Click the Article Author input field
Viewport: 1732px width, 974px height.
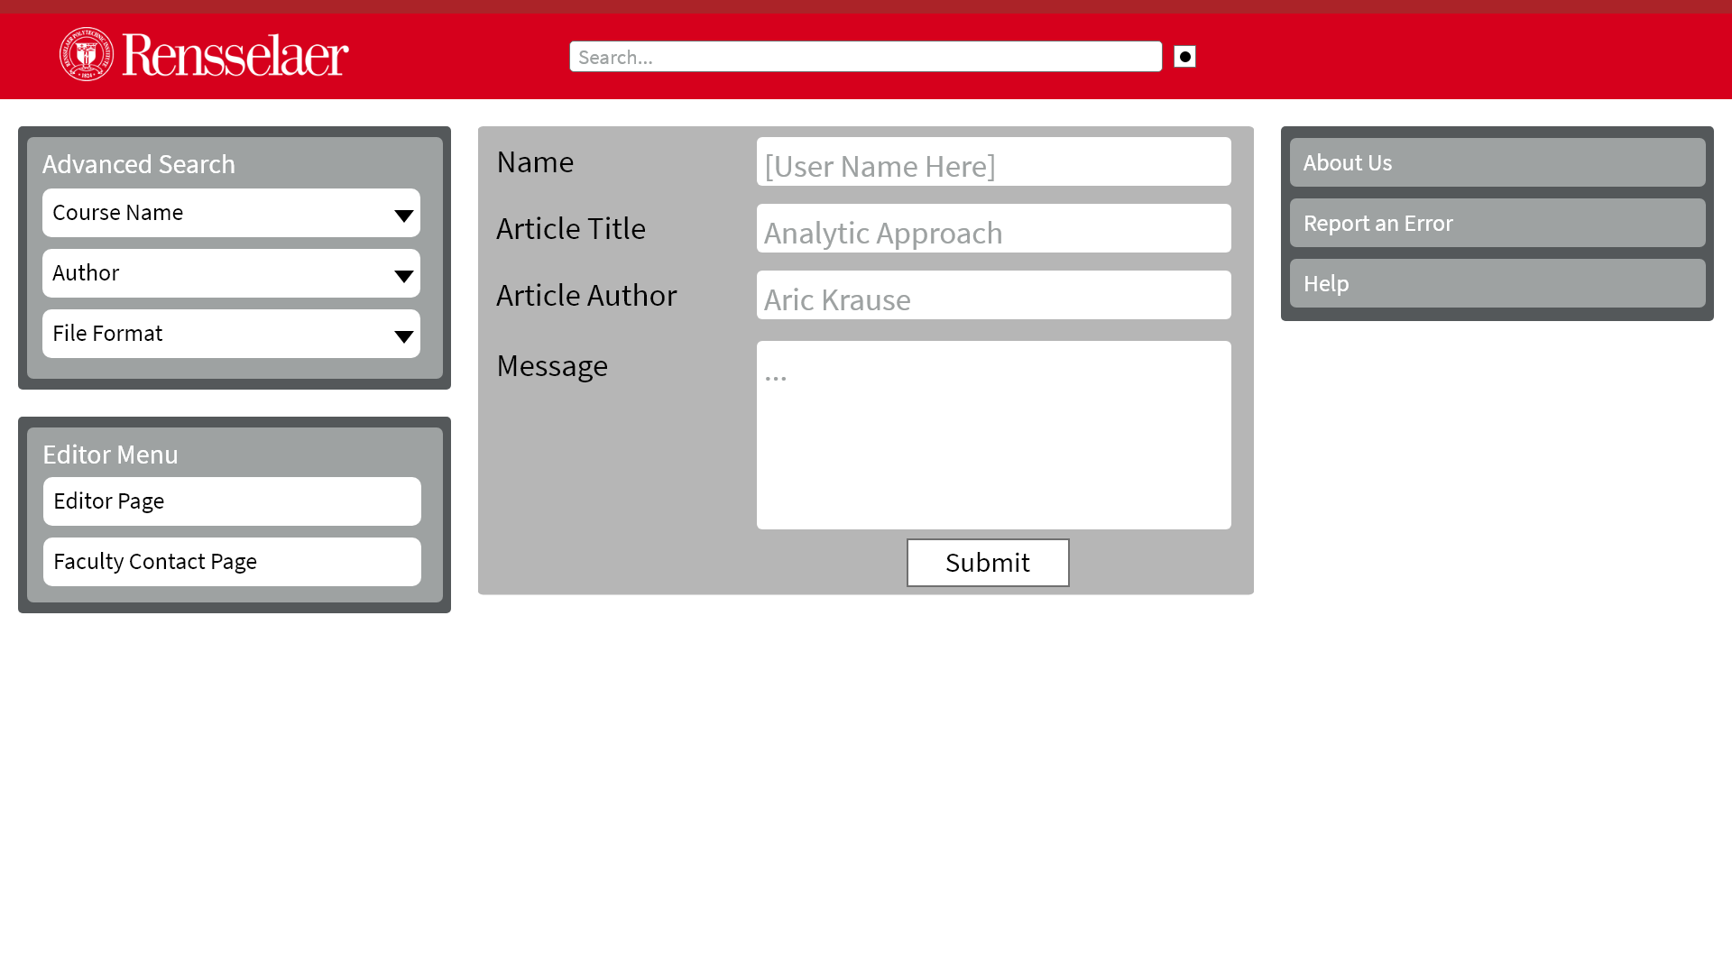pos(993,296)
